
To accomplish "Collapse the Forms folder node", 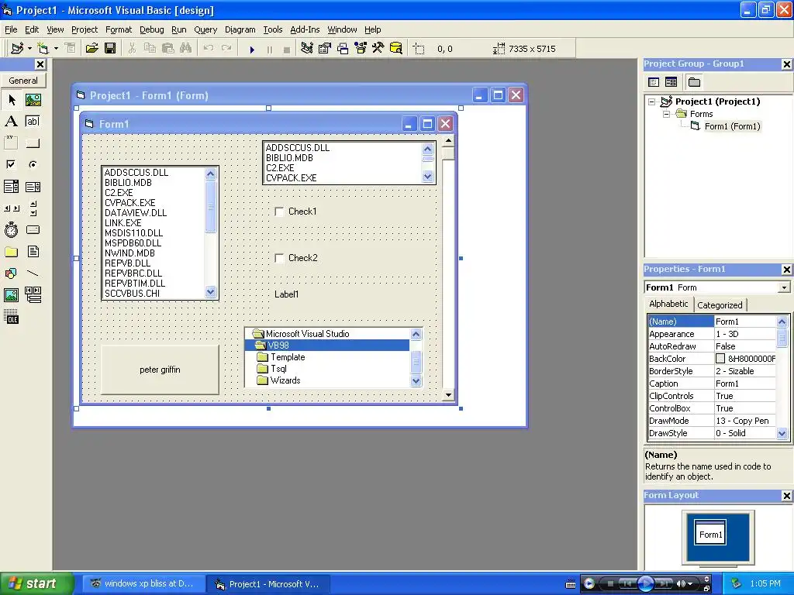I will tap(666, 115).
